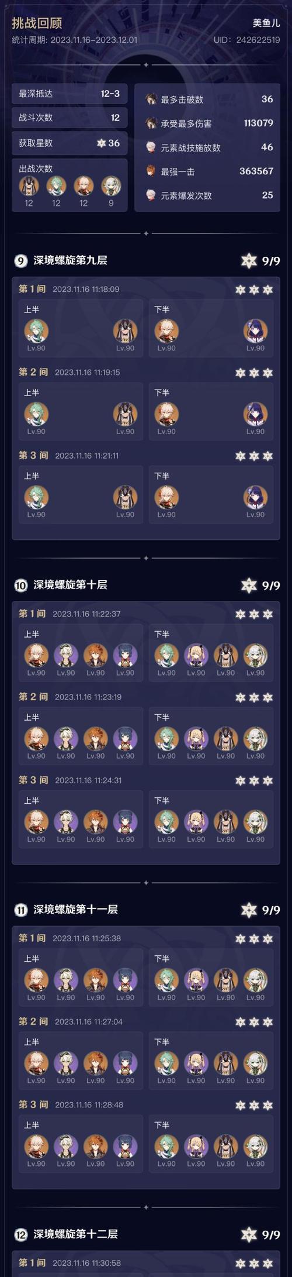Image resolution: width=292 pixels, height=1277 pixels.
Task: Select the 出战次数 avatar showing 9 battles
Action: [111, 186]
